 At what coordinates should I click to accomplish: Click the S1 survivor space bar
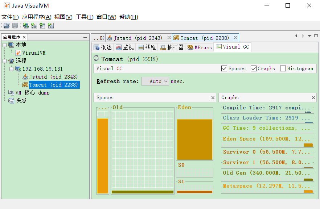pos(195,192)
